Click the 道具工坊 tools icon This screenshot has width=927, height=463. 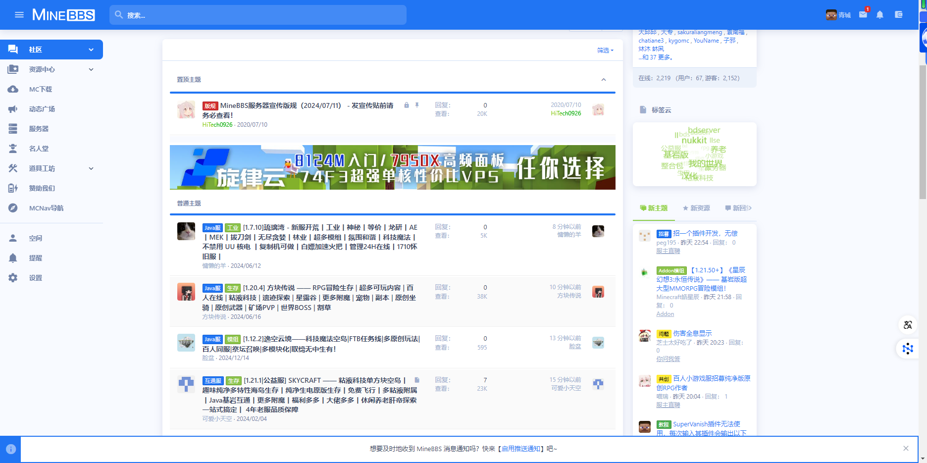coord(13,168)
